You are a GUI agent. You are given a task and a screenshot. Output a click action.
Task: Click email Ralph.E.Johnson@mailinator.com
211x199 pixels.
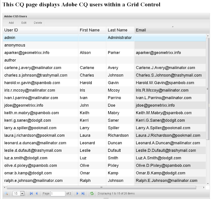pos(166,181)
